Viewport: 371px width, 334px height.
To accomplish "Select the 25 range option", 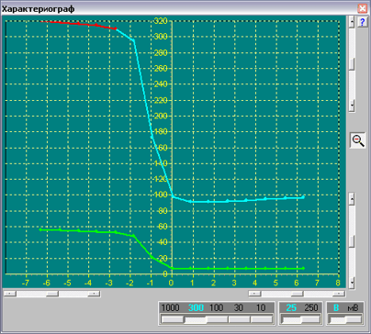I will [x=291, y=307].
